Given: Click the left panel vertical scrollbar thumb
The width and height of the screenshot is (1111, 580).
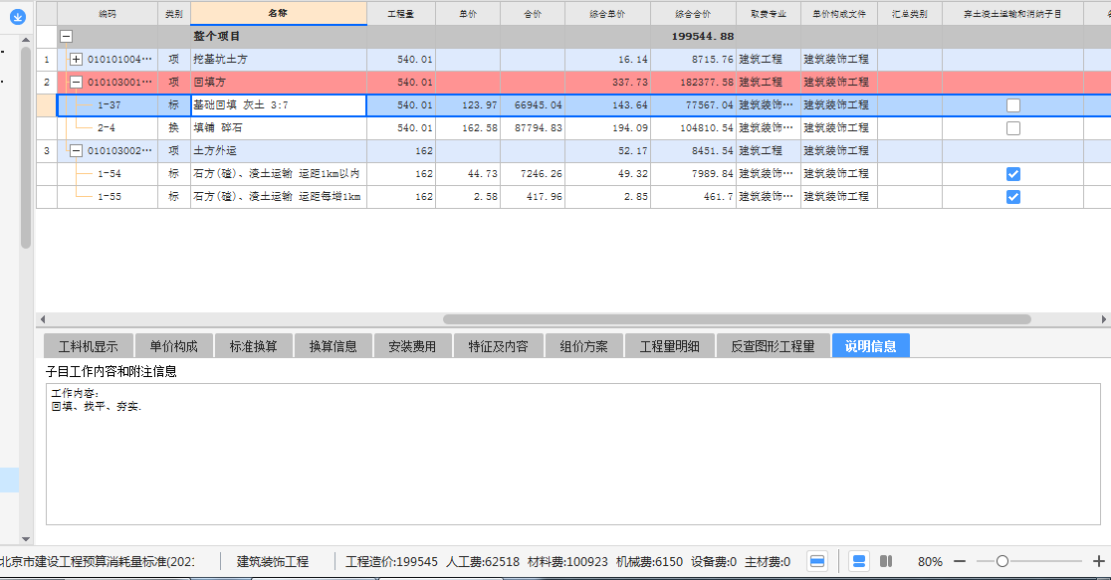Looking at the screenshot, I should click(26, 147).
